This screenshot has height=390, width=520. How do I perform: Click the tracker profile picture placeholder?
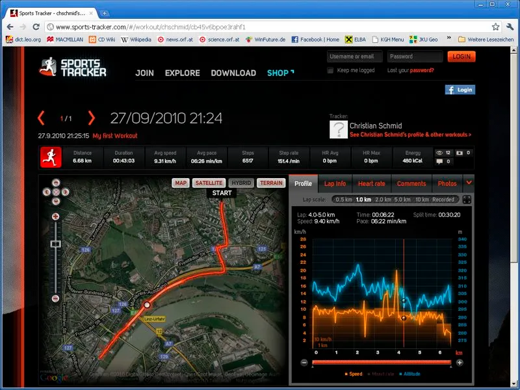click(338, 129)
